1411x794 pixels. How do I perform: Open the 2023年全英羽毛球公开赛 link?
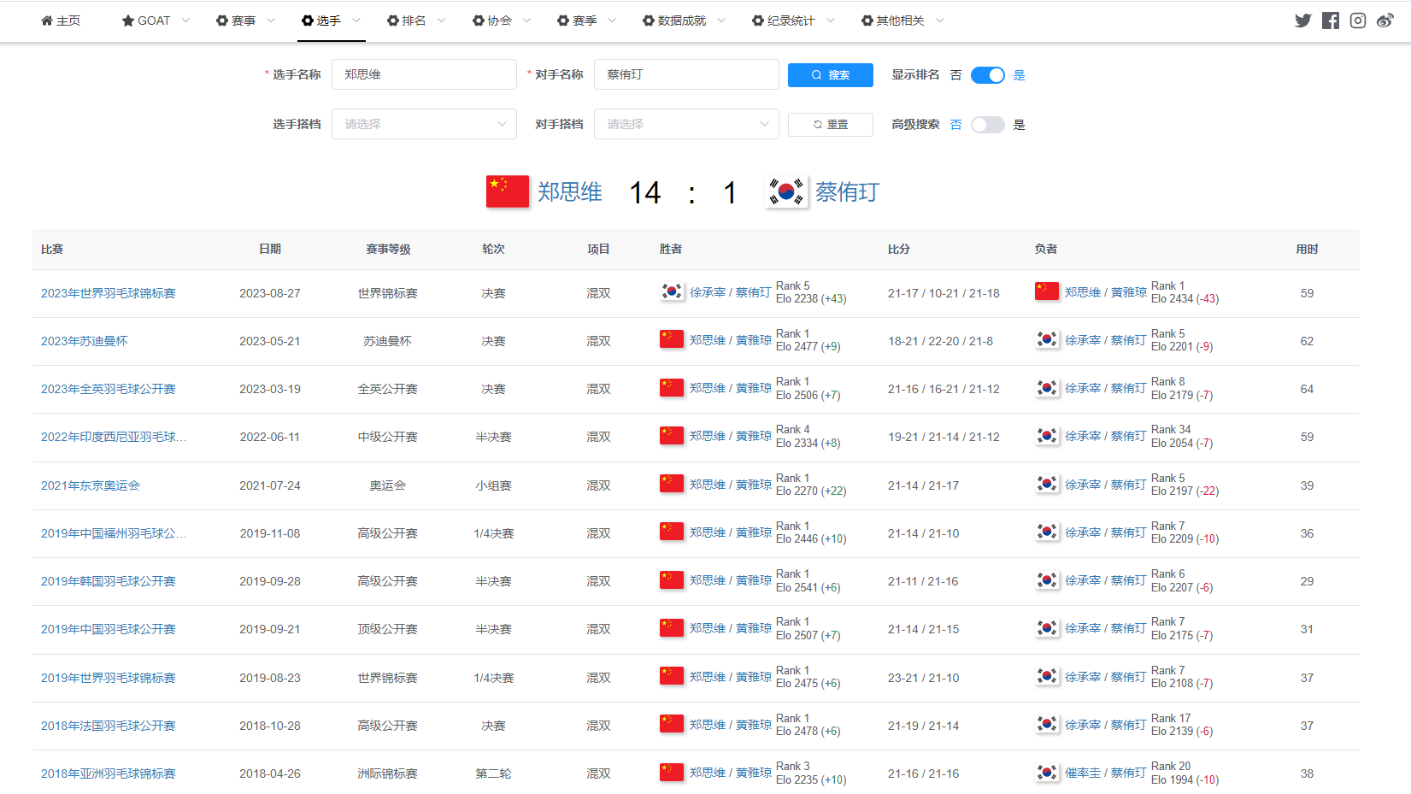109,389
